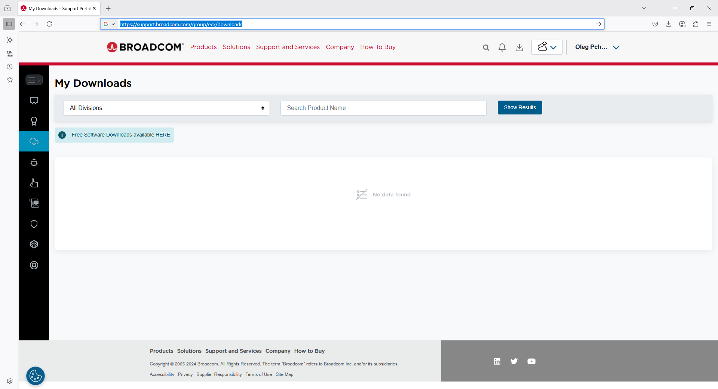Screen dimensions: 718x389
Task: Open the Site Map footer link
Action: click(284, 374)
